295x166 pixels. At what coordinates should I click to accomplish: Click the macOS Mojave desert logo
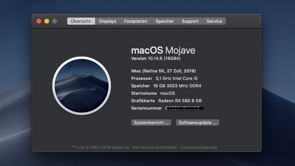[81, 86]
